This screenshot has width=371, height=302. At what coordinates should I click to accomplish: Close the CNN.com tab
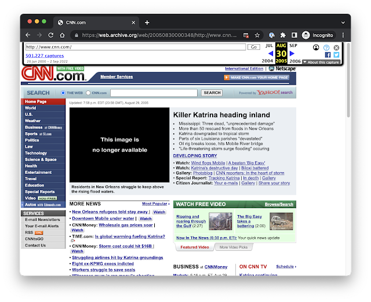pyautogui.click(x=133, y=23)
